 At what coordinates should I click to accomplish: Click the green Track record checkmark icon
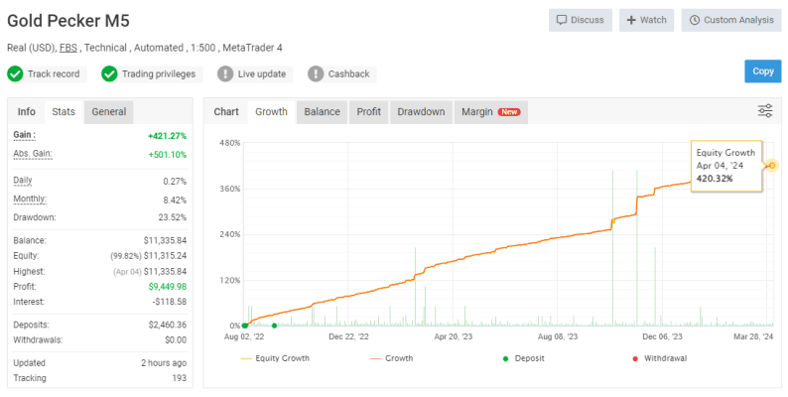(x=15, y=73)
